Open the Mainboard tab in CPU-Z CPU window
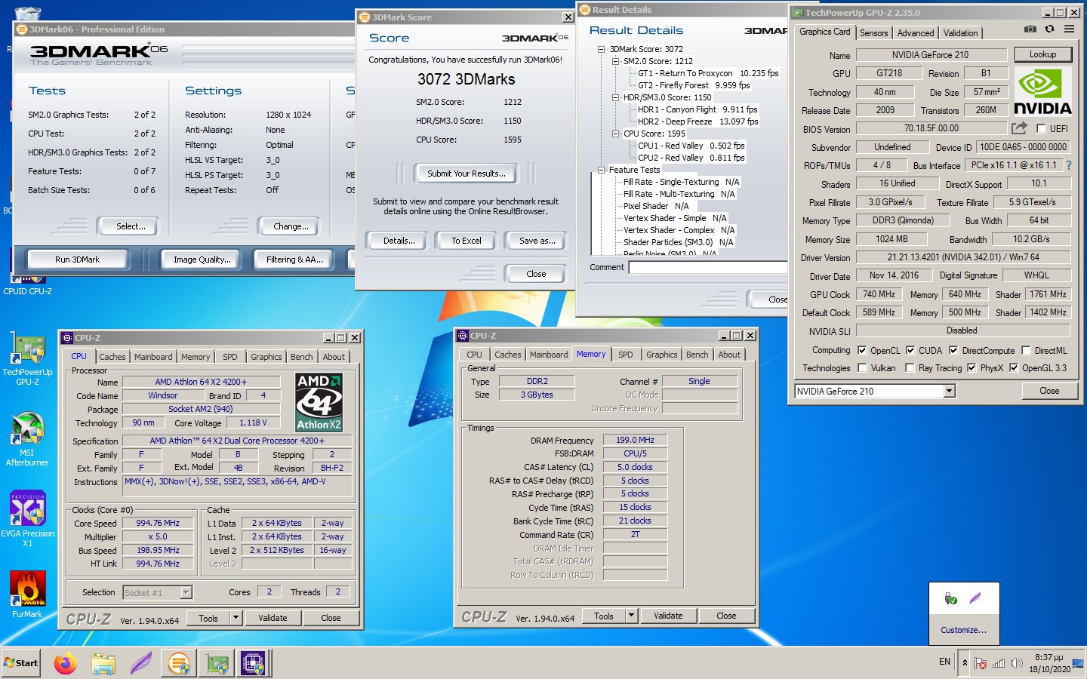The height and width of the screenshot is (679, 1087). tap(153, 357)
